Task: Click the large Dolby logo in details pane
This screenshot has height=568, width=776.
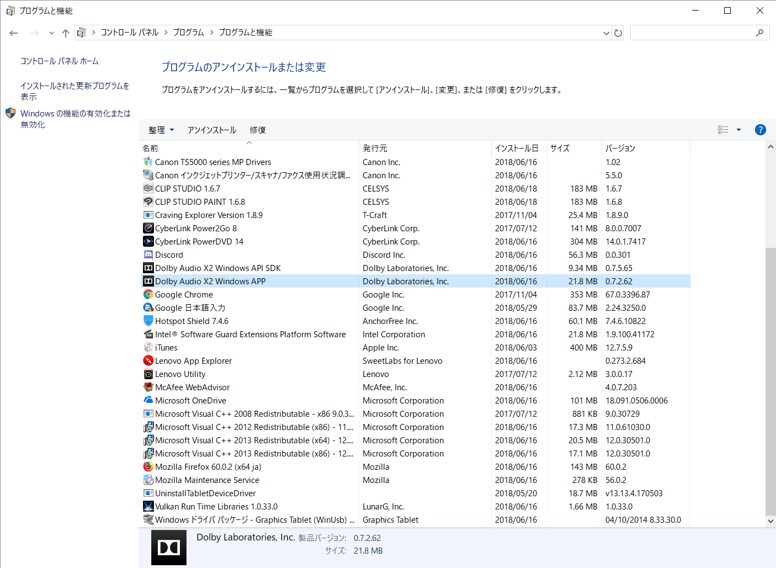Action: coord(169,548)
